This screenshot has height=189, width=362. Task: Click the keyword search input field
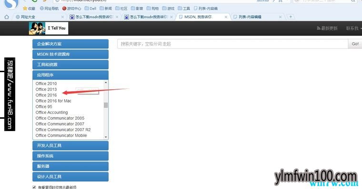233,44
